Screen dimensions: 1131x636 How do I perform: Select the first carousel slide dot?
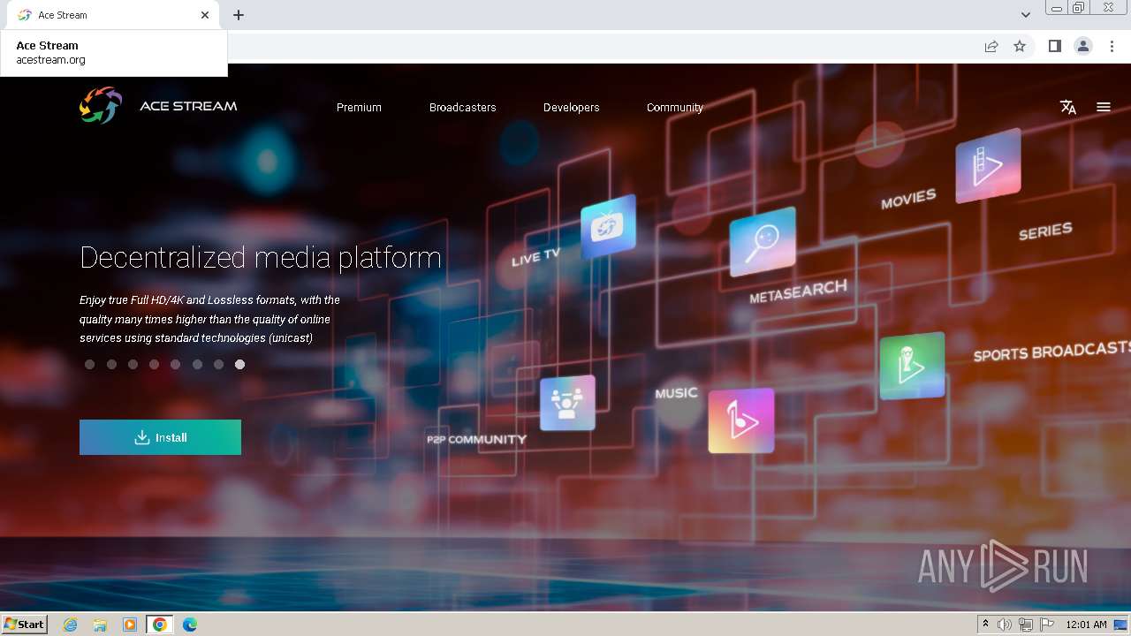tap(90, 364)
